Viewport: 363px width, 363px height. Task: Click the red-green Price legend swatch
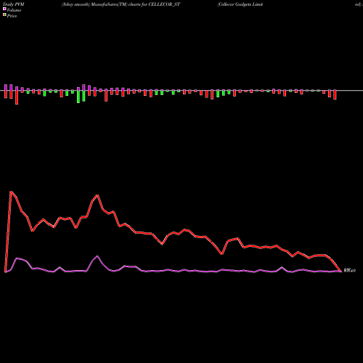(x=4, y=15)
